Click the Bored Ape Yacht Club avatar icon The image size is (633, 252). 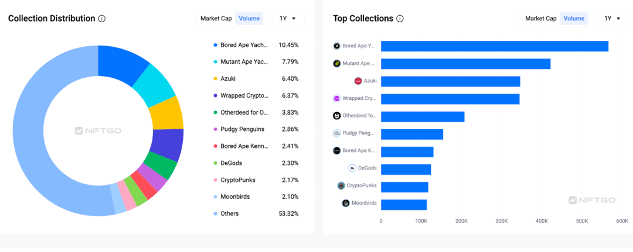337,46
